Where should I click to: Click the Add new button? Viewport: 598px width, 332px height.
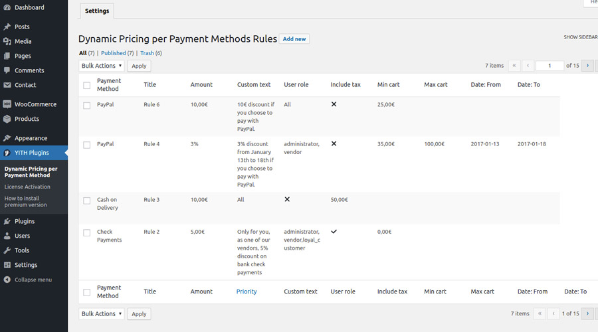294,39
